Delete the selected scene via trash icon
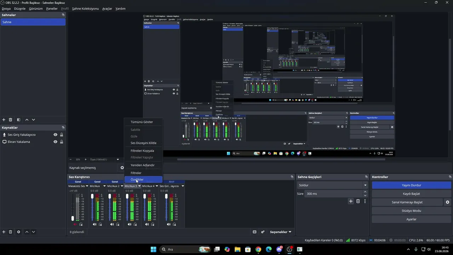 click(x=11, y=120)
